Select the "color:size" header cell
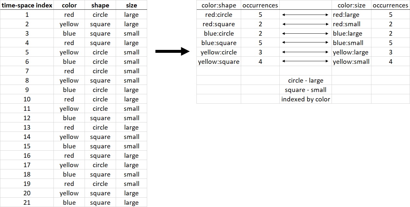The image size is (410, 207). click(351, 5)
